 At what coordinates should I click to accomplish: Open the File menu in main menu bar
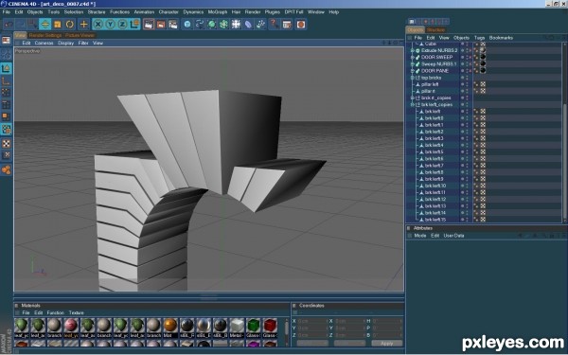7,12
